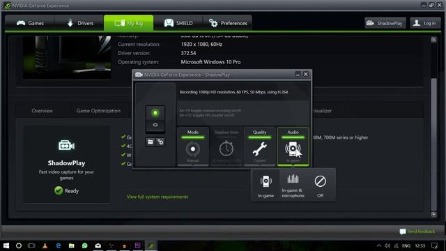Click the disabled Shadow time stopwatch panel
Screen dimensions: 446x251
(x=226, y=146)
